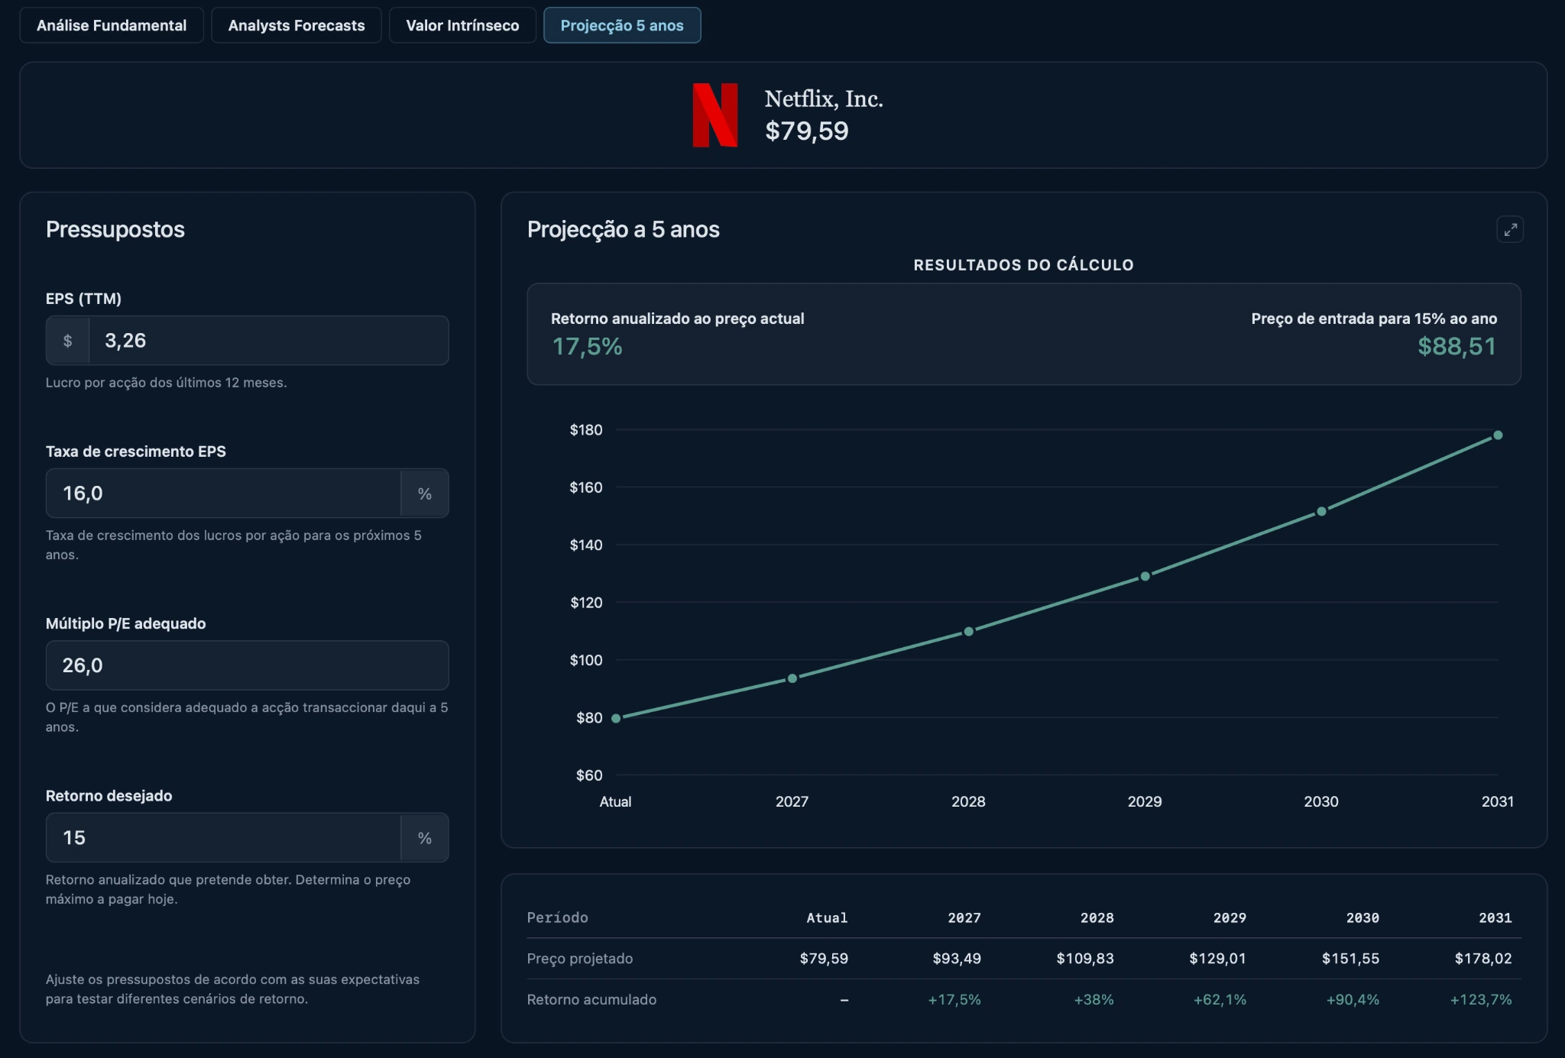
Task: Click the $180 y-axis label
Action: (x=586, y=430)
